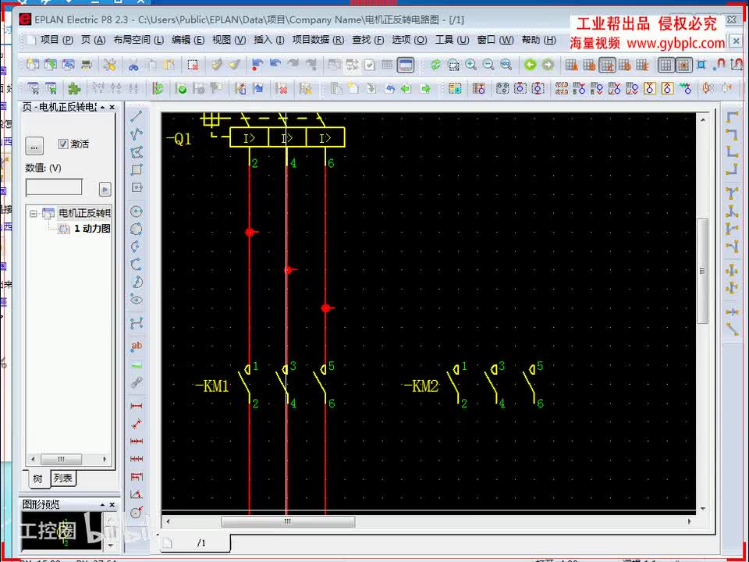Click the Print icon

pyautogui.click(x=87, y=65)
